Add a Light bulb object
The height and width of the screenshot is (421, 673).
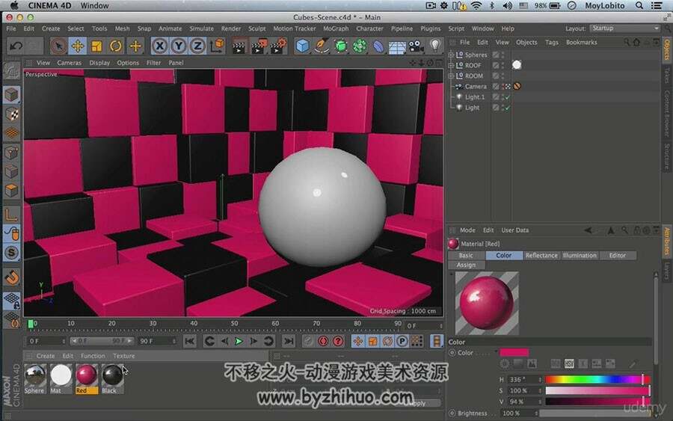(435, 46)
